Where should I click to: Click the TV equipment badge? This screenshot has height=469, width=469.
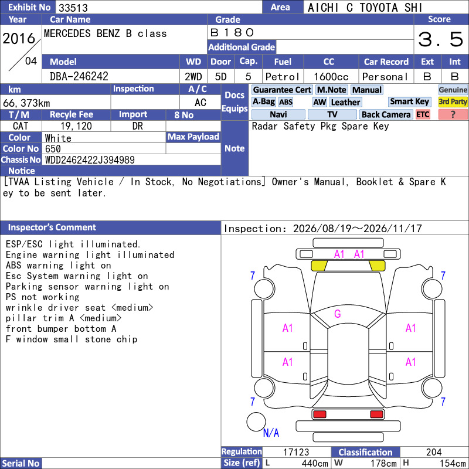coord(332,114)
